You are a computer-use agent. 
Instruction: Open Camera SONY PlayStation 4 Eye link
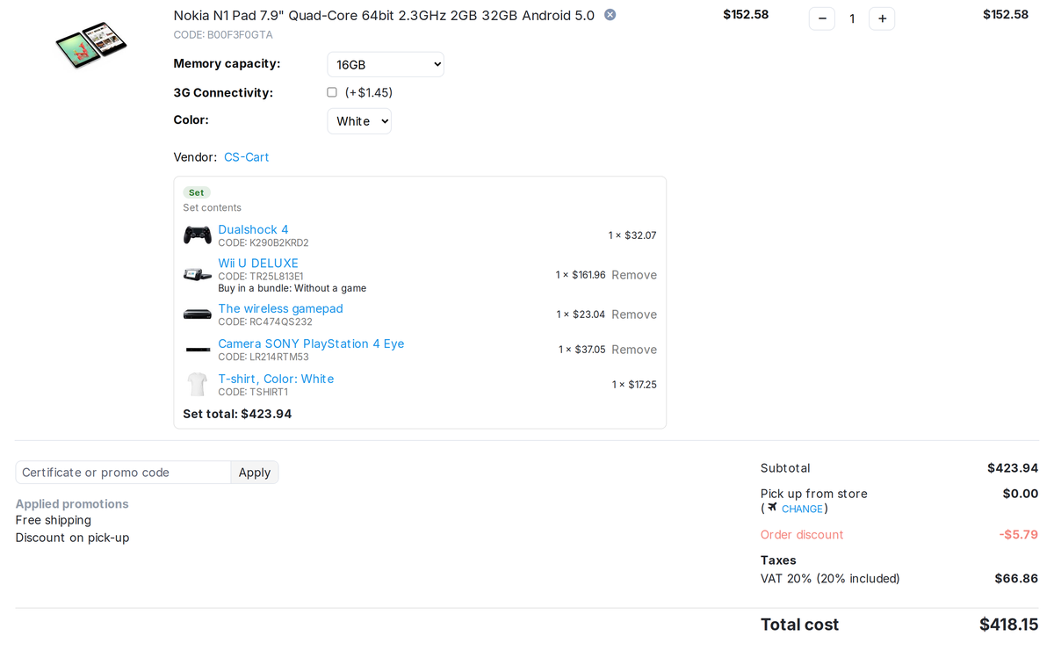tap(311, 343)
